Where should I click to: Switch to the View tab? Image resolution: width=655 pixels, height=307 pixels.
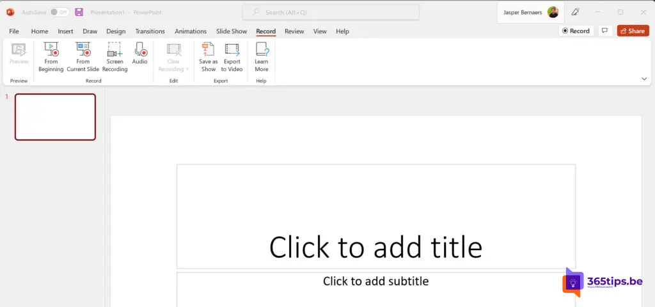click(x=320, y=31)
